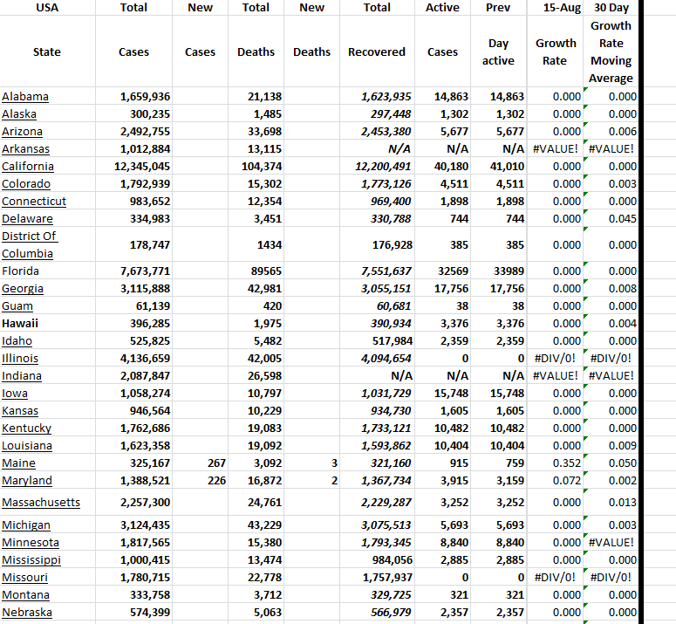
Task: Go to the Kentucky link
Action: click(x=26, y=429)
